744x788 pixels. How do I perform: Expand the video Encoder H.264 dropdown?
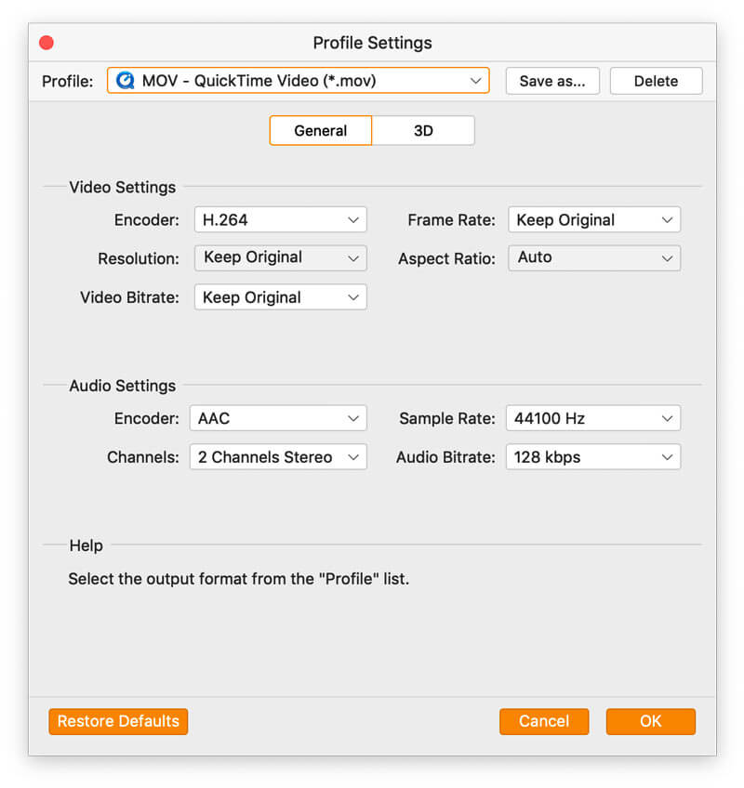pos(280,220)
